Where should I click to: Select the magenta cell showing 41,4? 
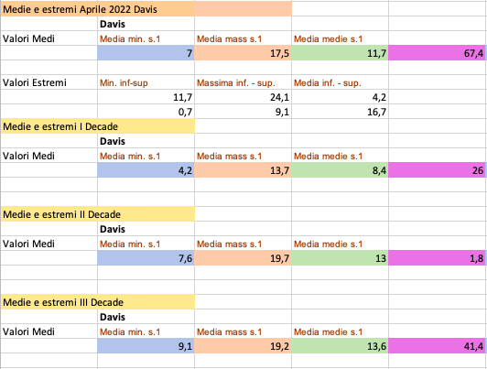coord(437,346)
